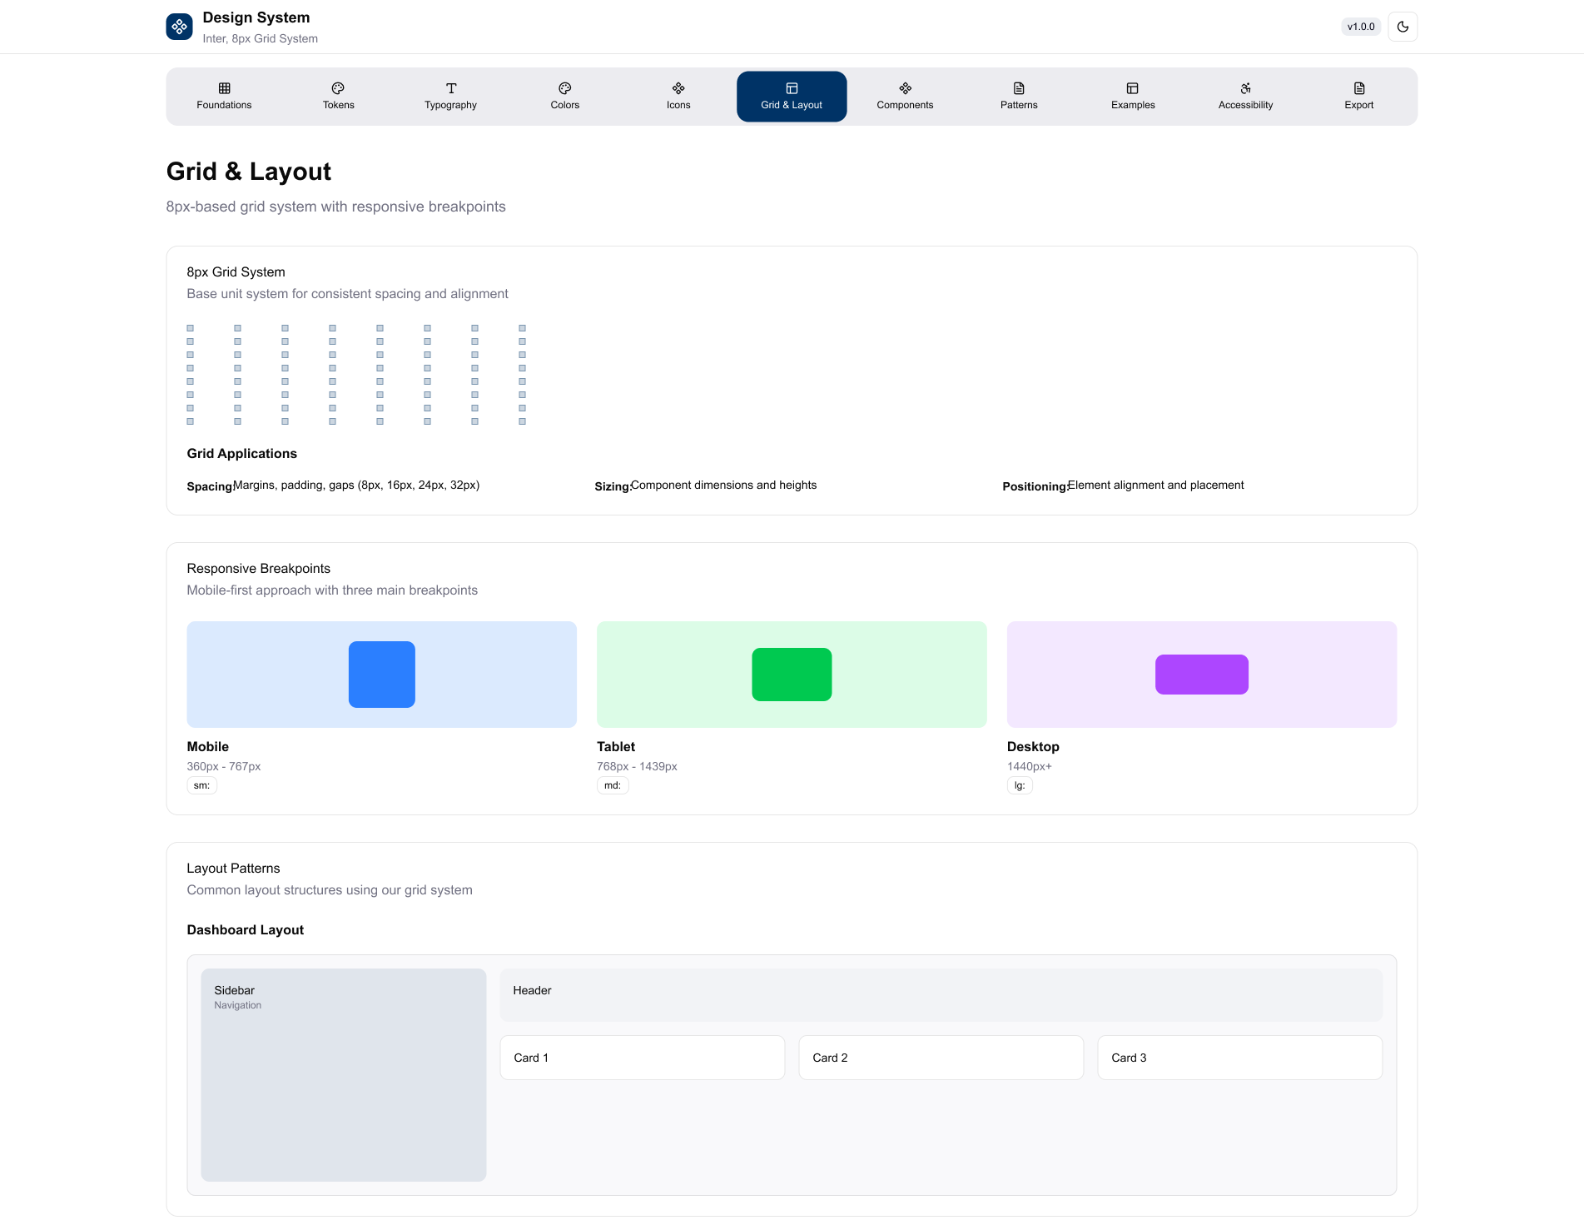The image size is (1584, 1230).
Task: Open the Colors palette icon
Action: coord(565,88)
